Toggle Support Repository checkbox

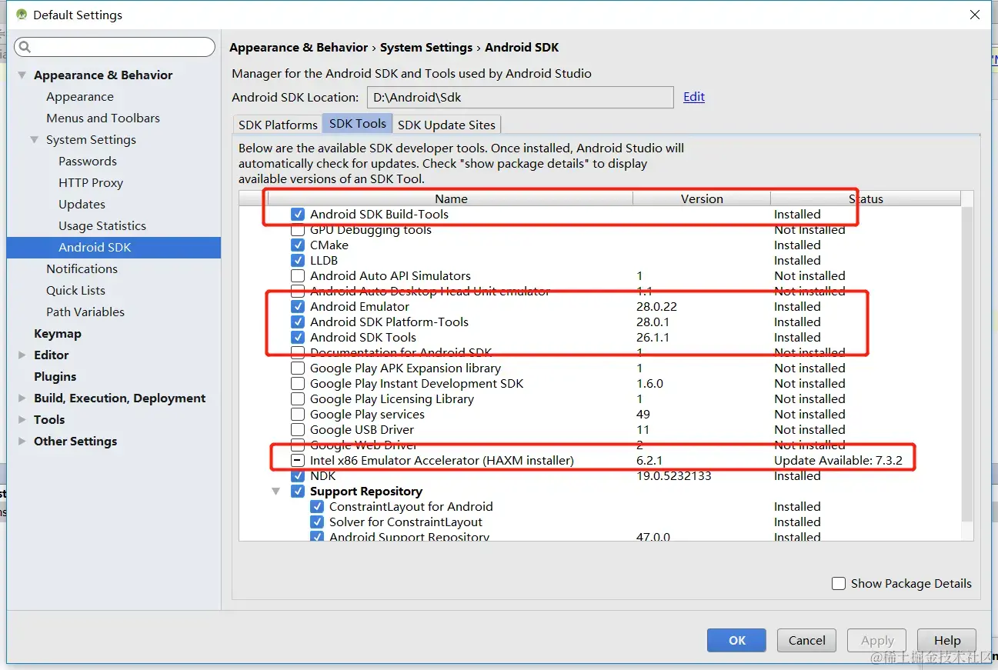click(x=298, y=492)
